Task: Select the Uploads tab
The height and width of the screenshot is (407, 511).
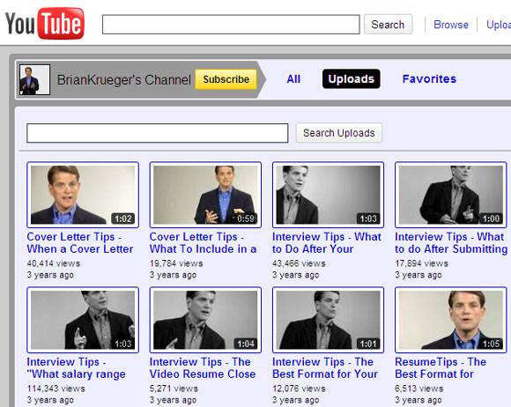Action: pyautogui.click(x=351, y=79)
